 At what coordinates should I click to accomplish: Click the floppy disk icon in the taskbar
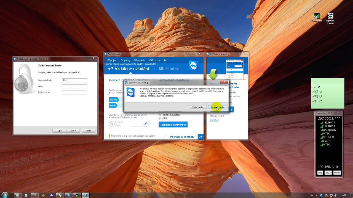(52, 195)
